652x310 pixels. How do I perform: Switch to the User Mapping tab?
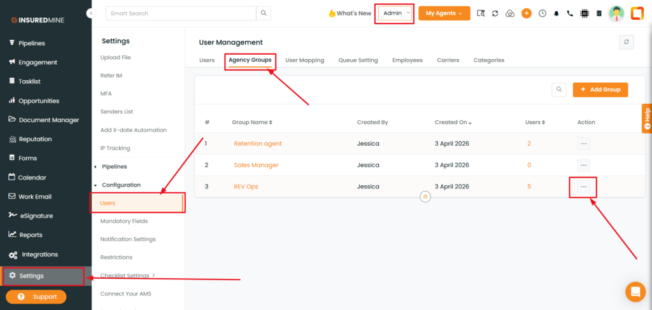[304, 60]
